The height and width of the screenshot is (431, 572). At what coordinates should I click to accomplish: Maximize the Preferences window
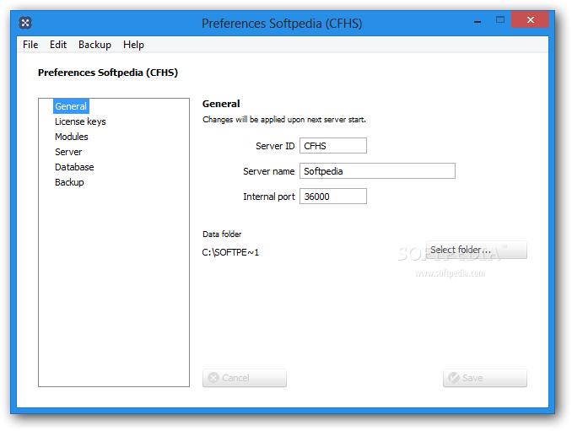[500, 19]
